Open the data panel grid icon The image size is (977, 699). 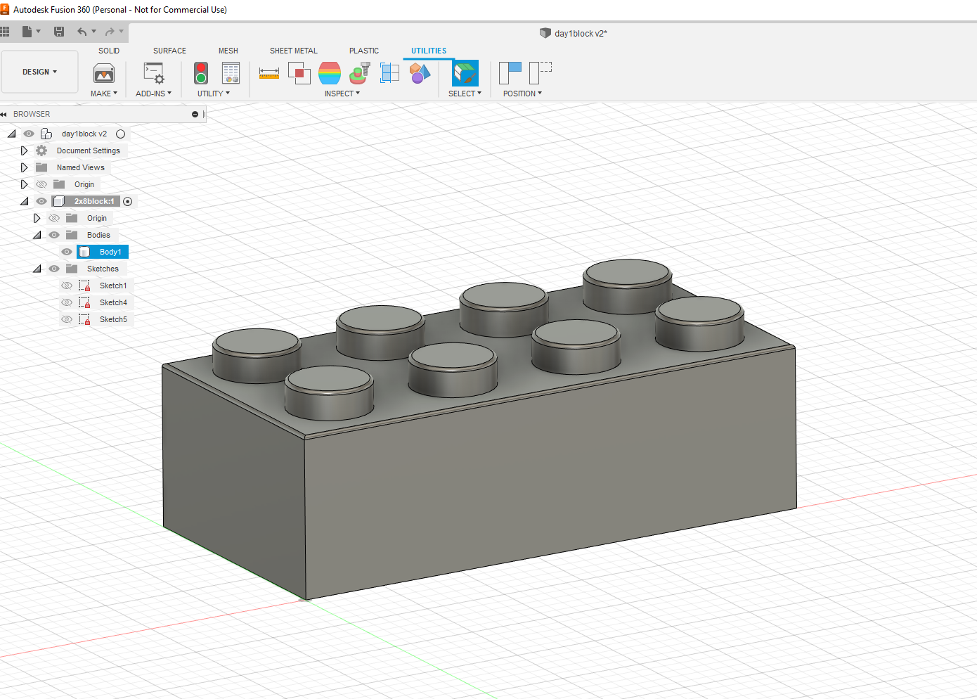(5, 32)
